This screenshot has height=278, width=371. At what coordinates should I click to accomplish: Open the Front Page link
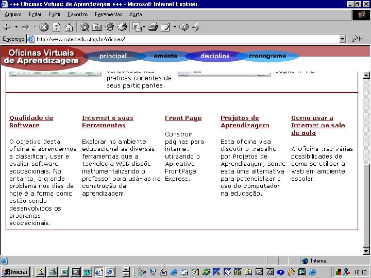[183, 118]
